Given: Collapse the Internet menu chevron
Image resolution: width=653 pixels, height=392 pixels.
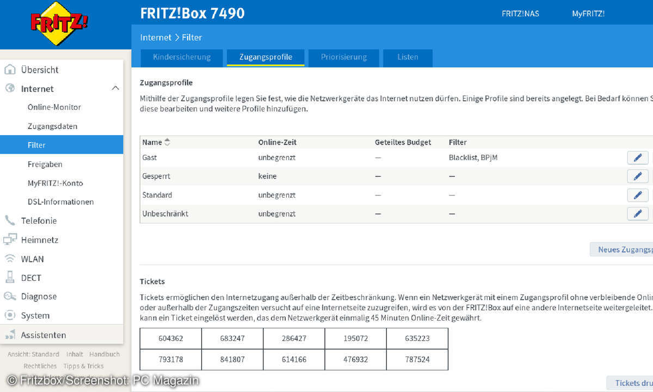Looking at the screenshot, I should pos(115,88).
